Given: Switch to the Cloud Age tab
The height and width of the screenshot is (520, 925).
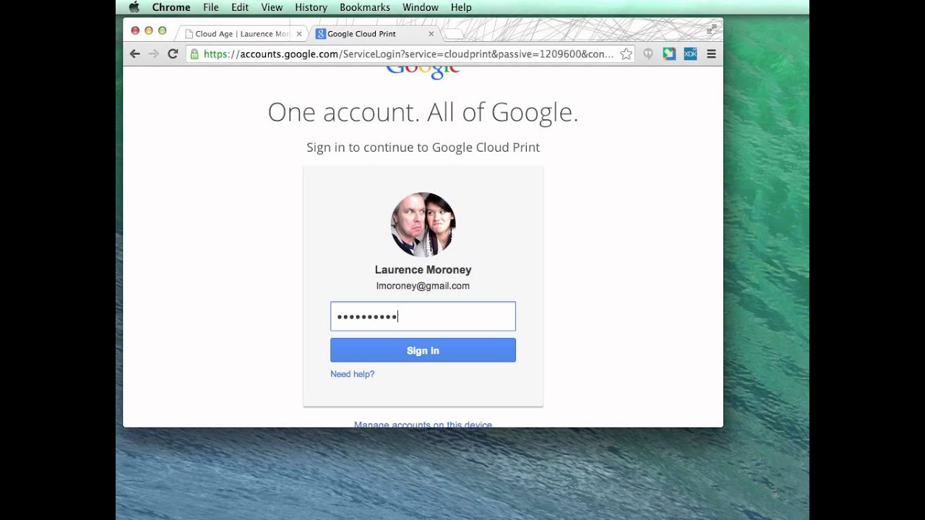Looking at the screenshot, I should click(241, 34).
